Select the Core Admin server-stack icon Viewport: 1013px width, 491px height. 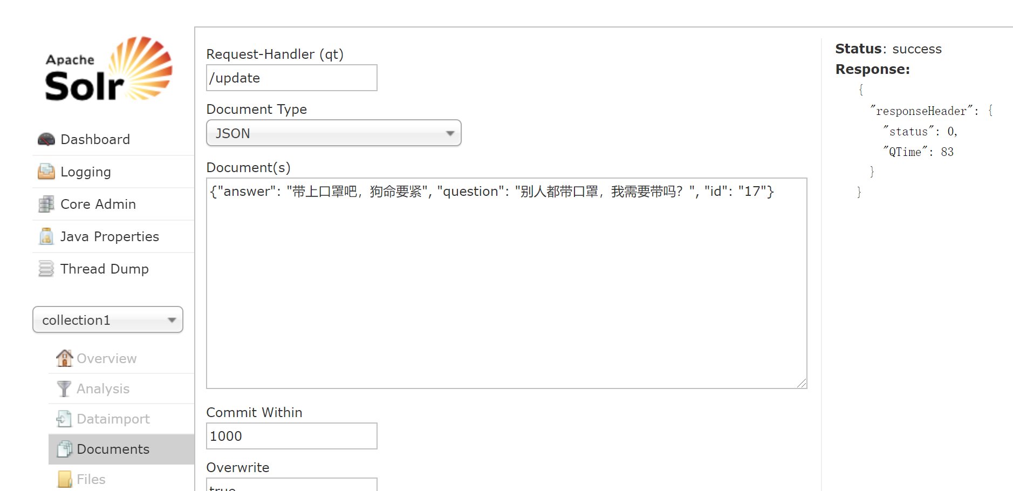click(46, 204)
